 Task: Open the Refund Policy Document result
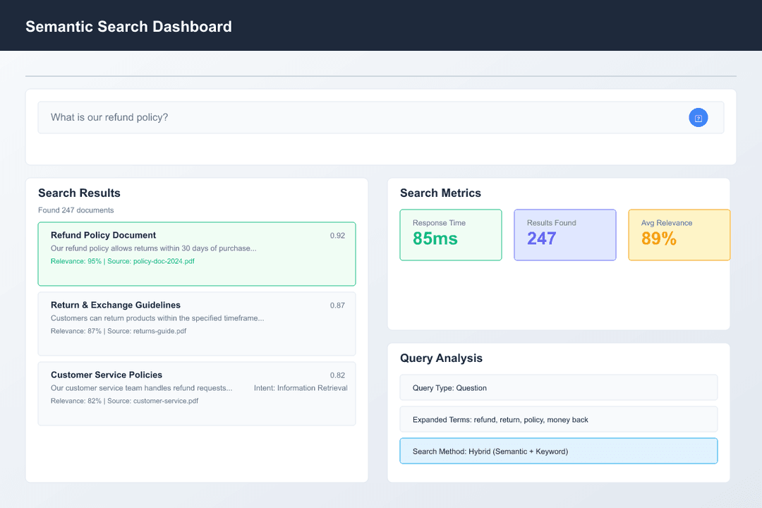pyautogui.click(x=104, y=235)
